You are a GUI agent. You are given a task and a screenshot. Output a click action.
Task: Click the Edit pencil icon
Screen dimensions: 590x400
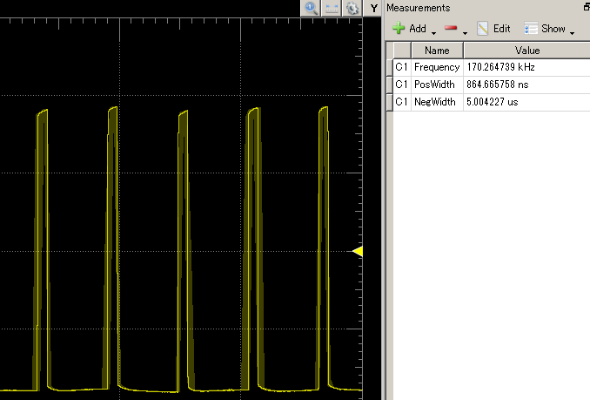[482, 28]
